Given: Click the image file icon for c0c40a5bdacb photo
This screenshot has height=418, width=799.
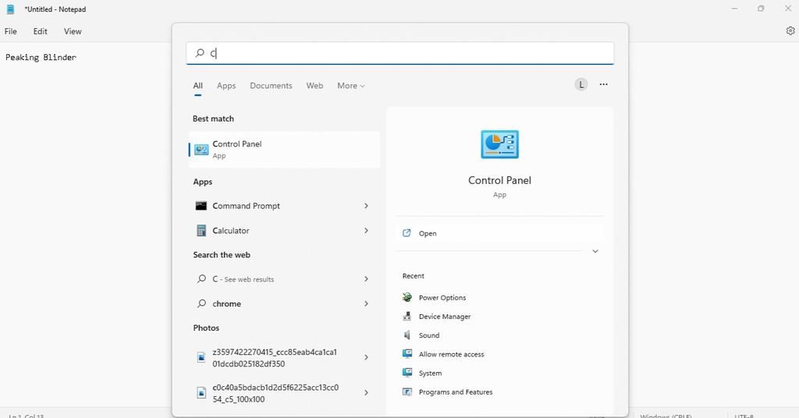Looking at the screenshot, I should pos(201,392).
